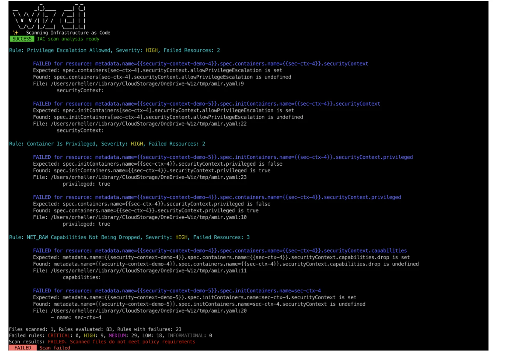Click the sparkle icon beside Scanning Infrastructure
The height and width of the screenshot is (359, 505).
pos(16,33)
